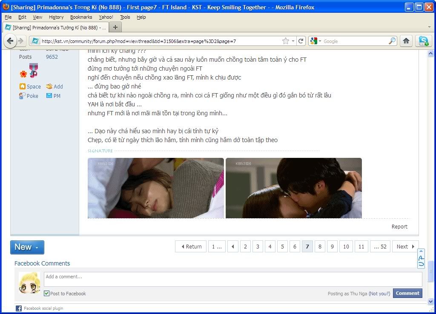
Task: Click the vertical scrollbar up arrow
Action: click(430, 53)
